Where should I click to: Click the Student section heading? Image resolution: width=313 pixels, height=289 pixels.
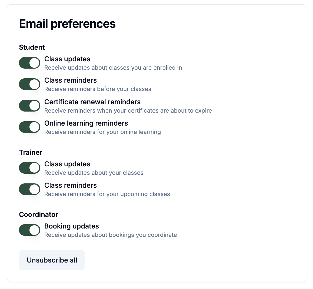click(x=32, y=47)
